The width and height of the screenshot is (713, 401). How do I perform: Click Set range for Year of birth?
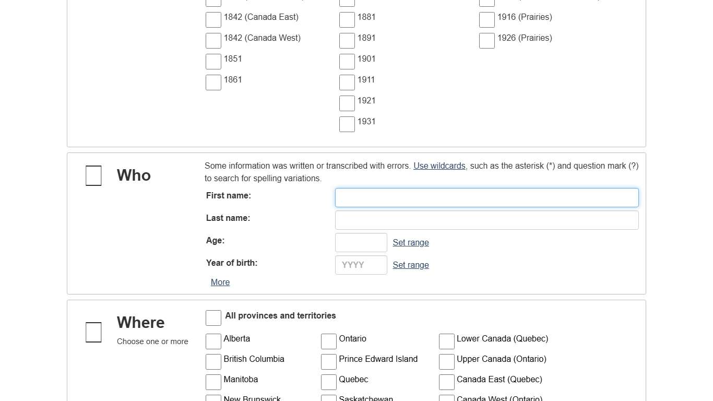point(411,265)
